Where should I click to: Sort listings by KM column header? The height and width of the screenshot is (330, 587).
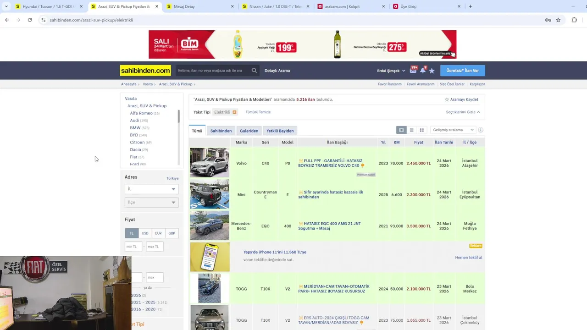click(x=397, y=143)
